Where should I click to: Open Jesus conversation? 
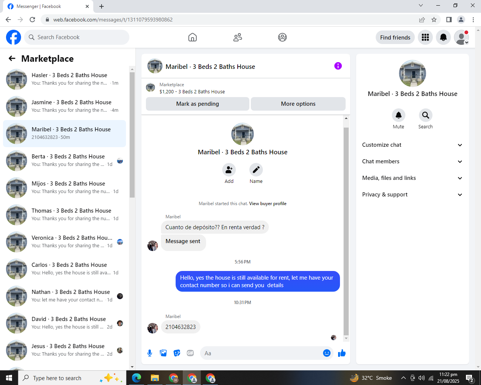64,350
